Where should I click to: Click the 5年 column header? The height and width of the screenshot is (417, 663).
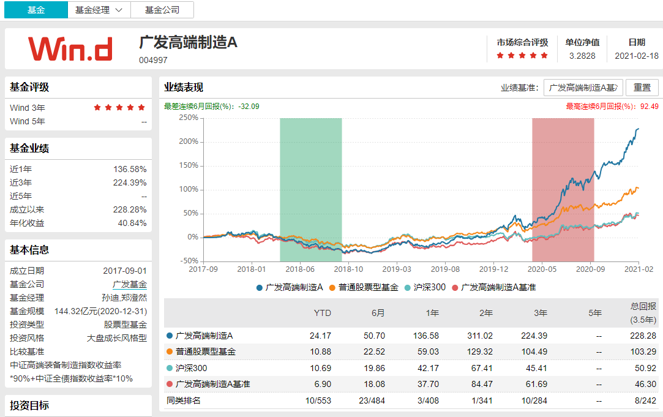point(595,313)
